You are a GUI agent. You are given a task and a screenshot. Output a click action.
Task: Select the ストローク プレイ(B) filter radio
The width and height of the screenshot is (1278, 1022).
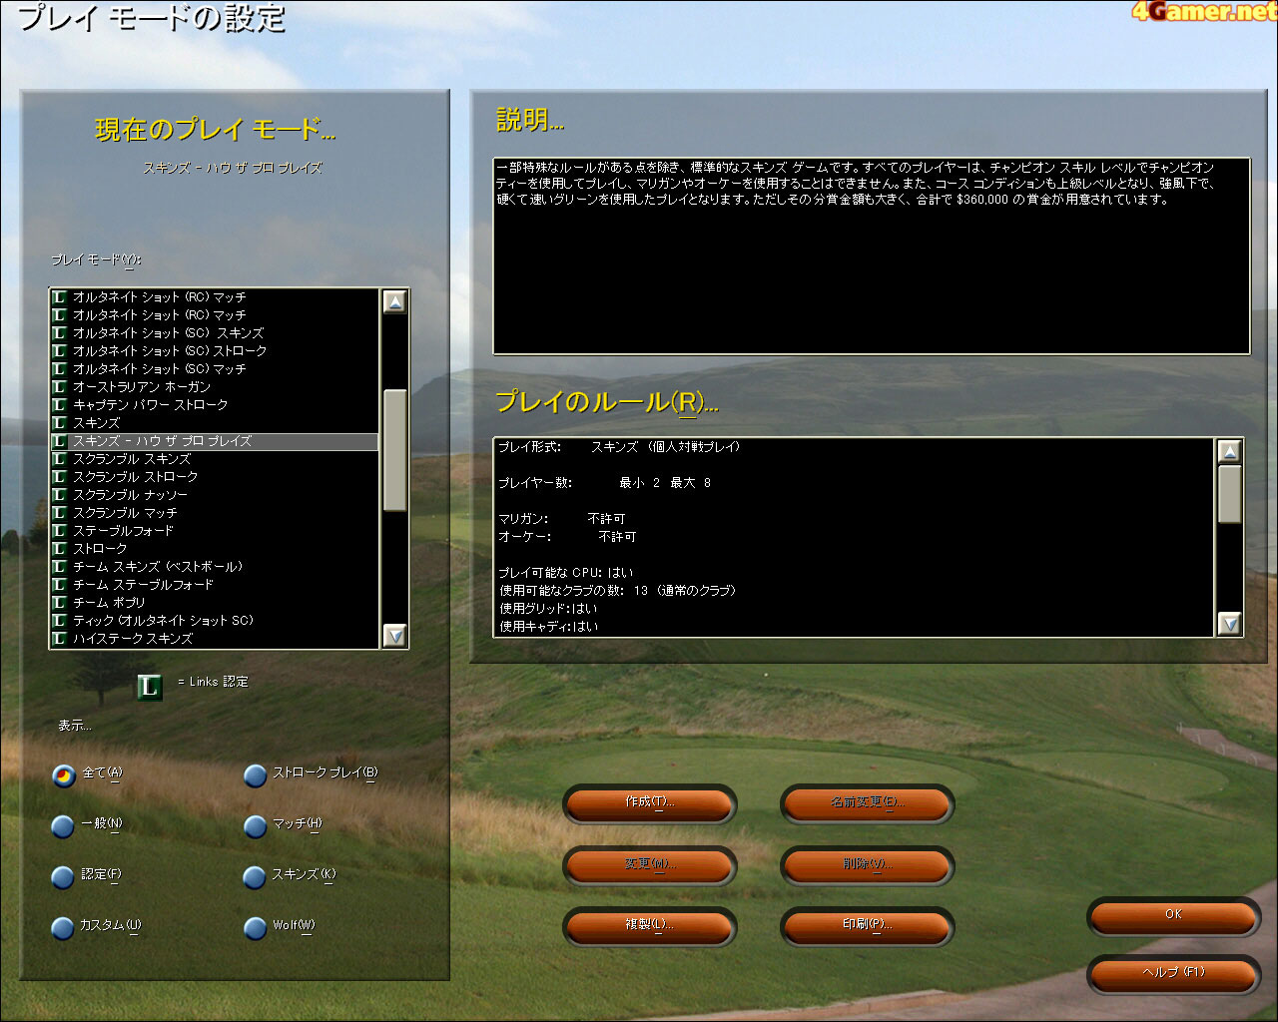click(256, 775)
